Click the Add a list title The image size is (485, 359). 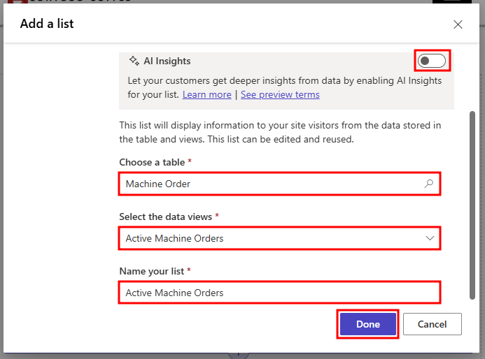coord(47,24)
